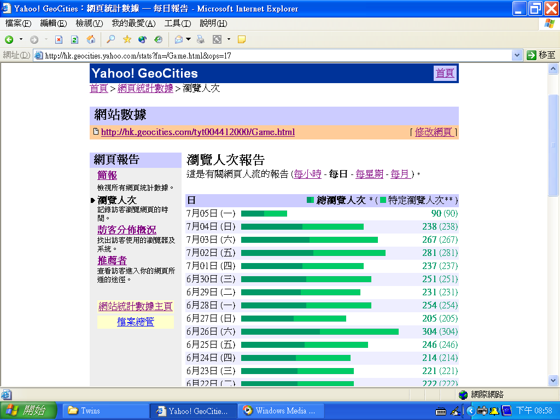Screen dimensions: 560x420
Task: Click the Print printer icon
Action: (201, 39)
